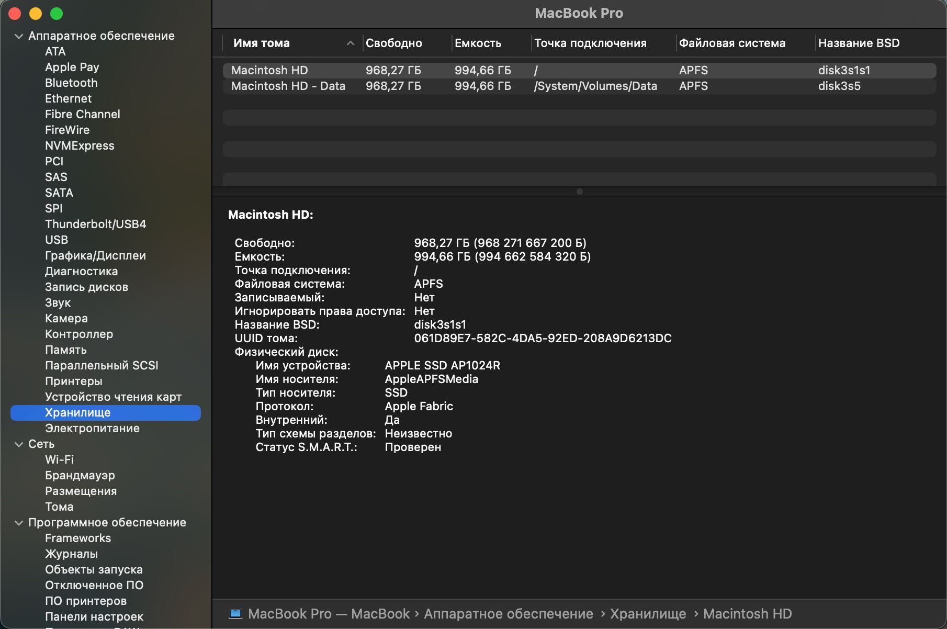Viewport: 947px width, 629px height.
Task: Select the Macintosh HD volume row
Action: pyautogui.click(x=579, y=70)
